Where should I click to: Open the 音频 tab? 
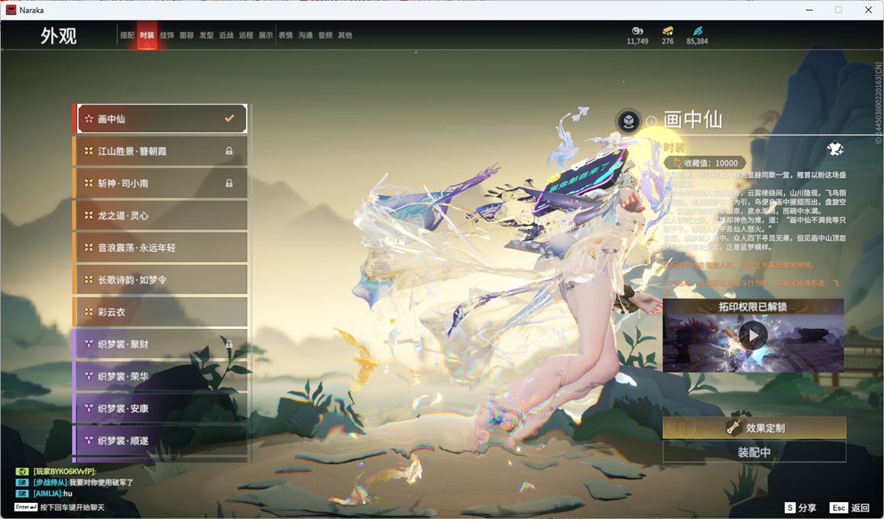pyautogui.click(x=325, y=35)
